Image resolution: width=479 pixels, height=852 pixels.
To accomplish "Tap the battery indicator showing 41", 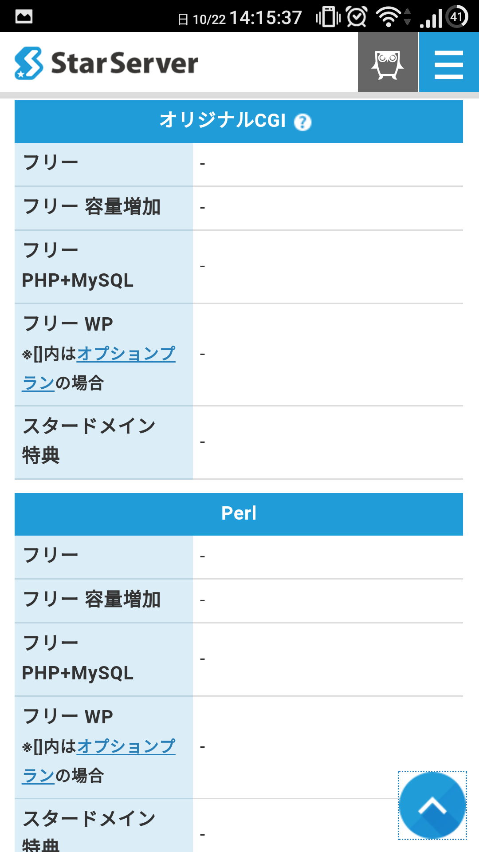I will [457, 16].
